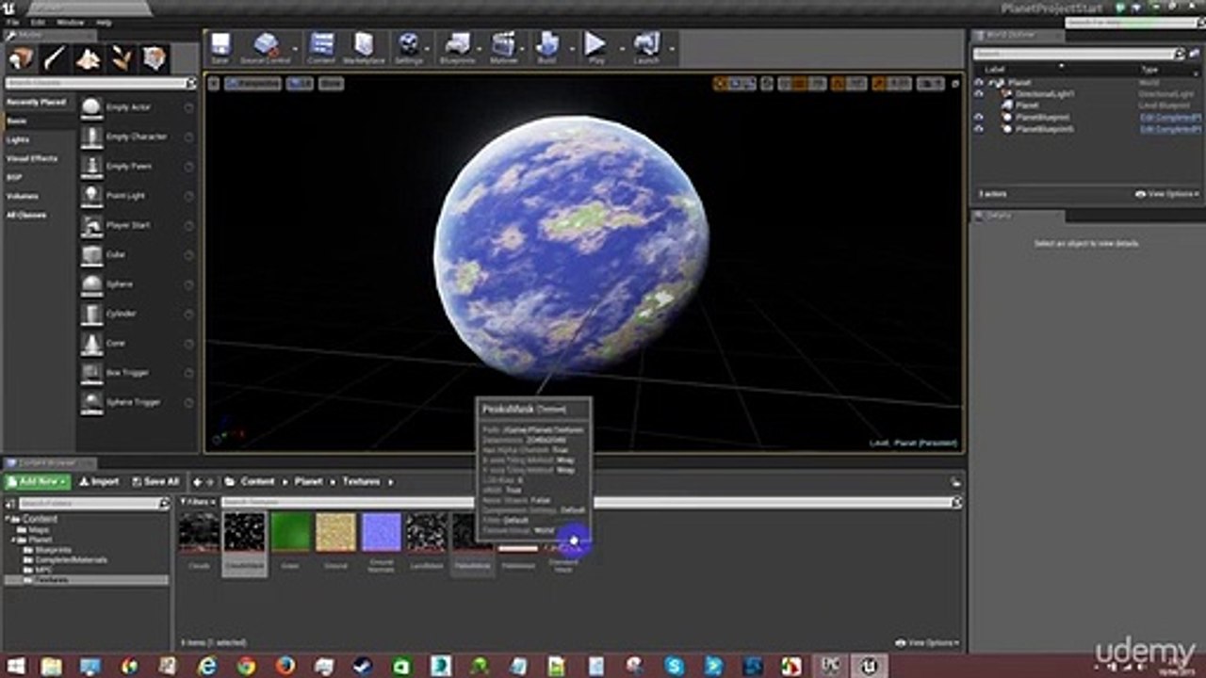Image resolution: width=1206 pixels, height=678 pixels.
Task: Select Point Light in the placement list
Action: 138,196
